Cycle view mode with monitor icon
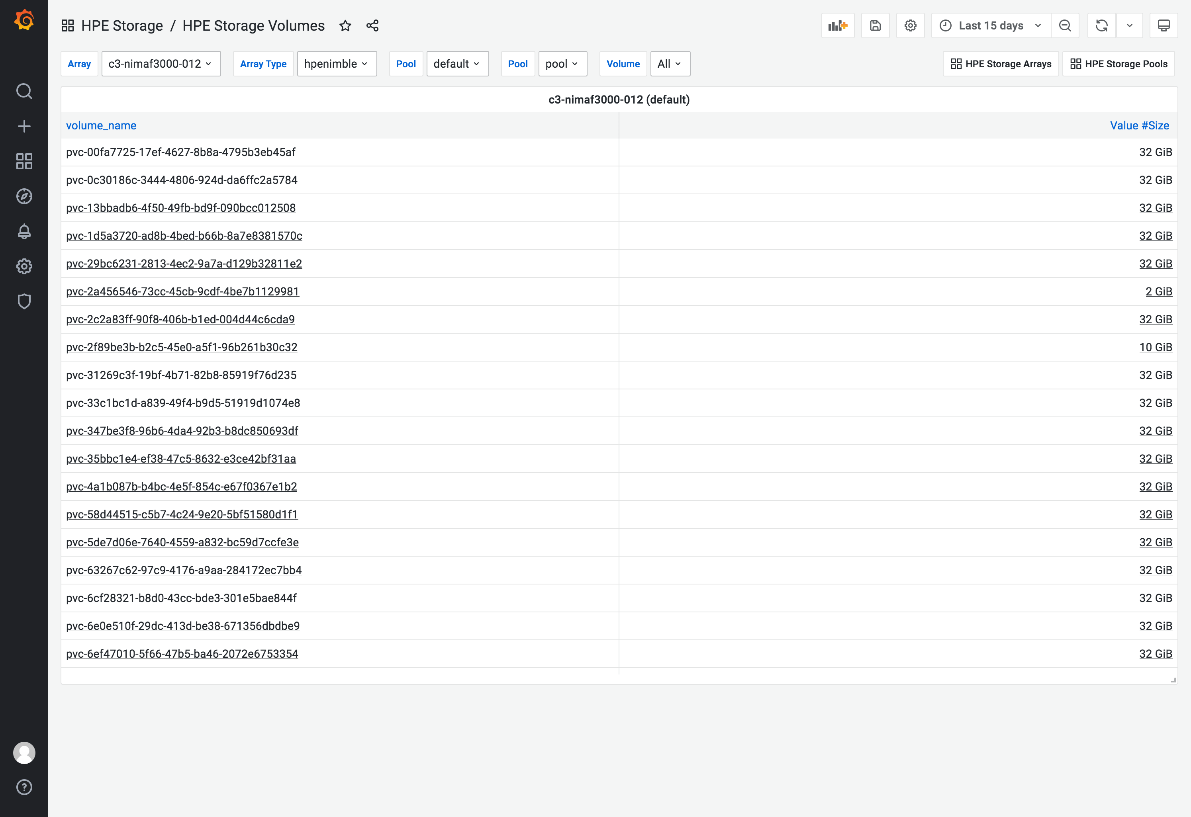Viewport: 1191px width, 817px height. [x=1164, y=25]
